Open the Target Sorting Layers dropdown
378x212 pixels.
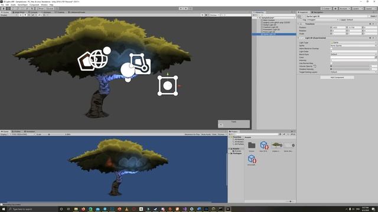[353, 72]
